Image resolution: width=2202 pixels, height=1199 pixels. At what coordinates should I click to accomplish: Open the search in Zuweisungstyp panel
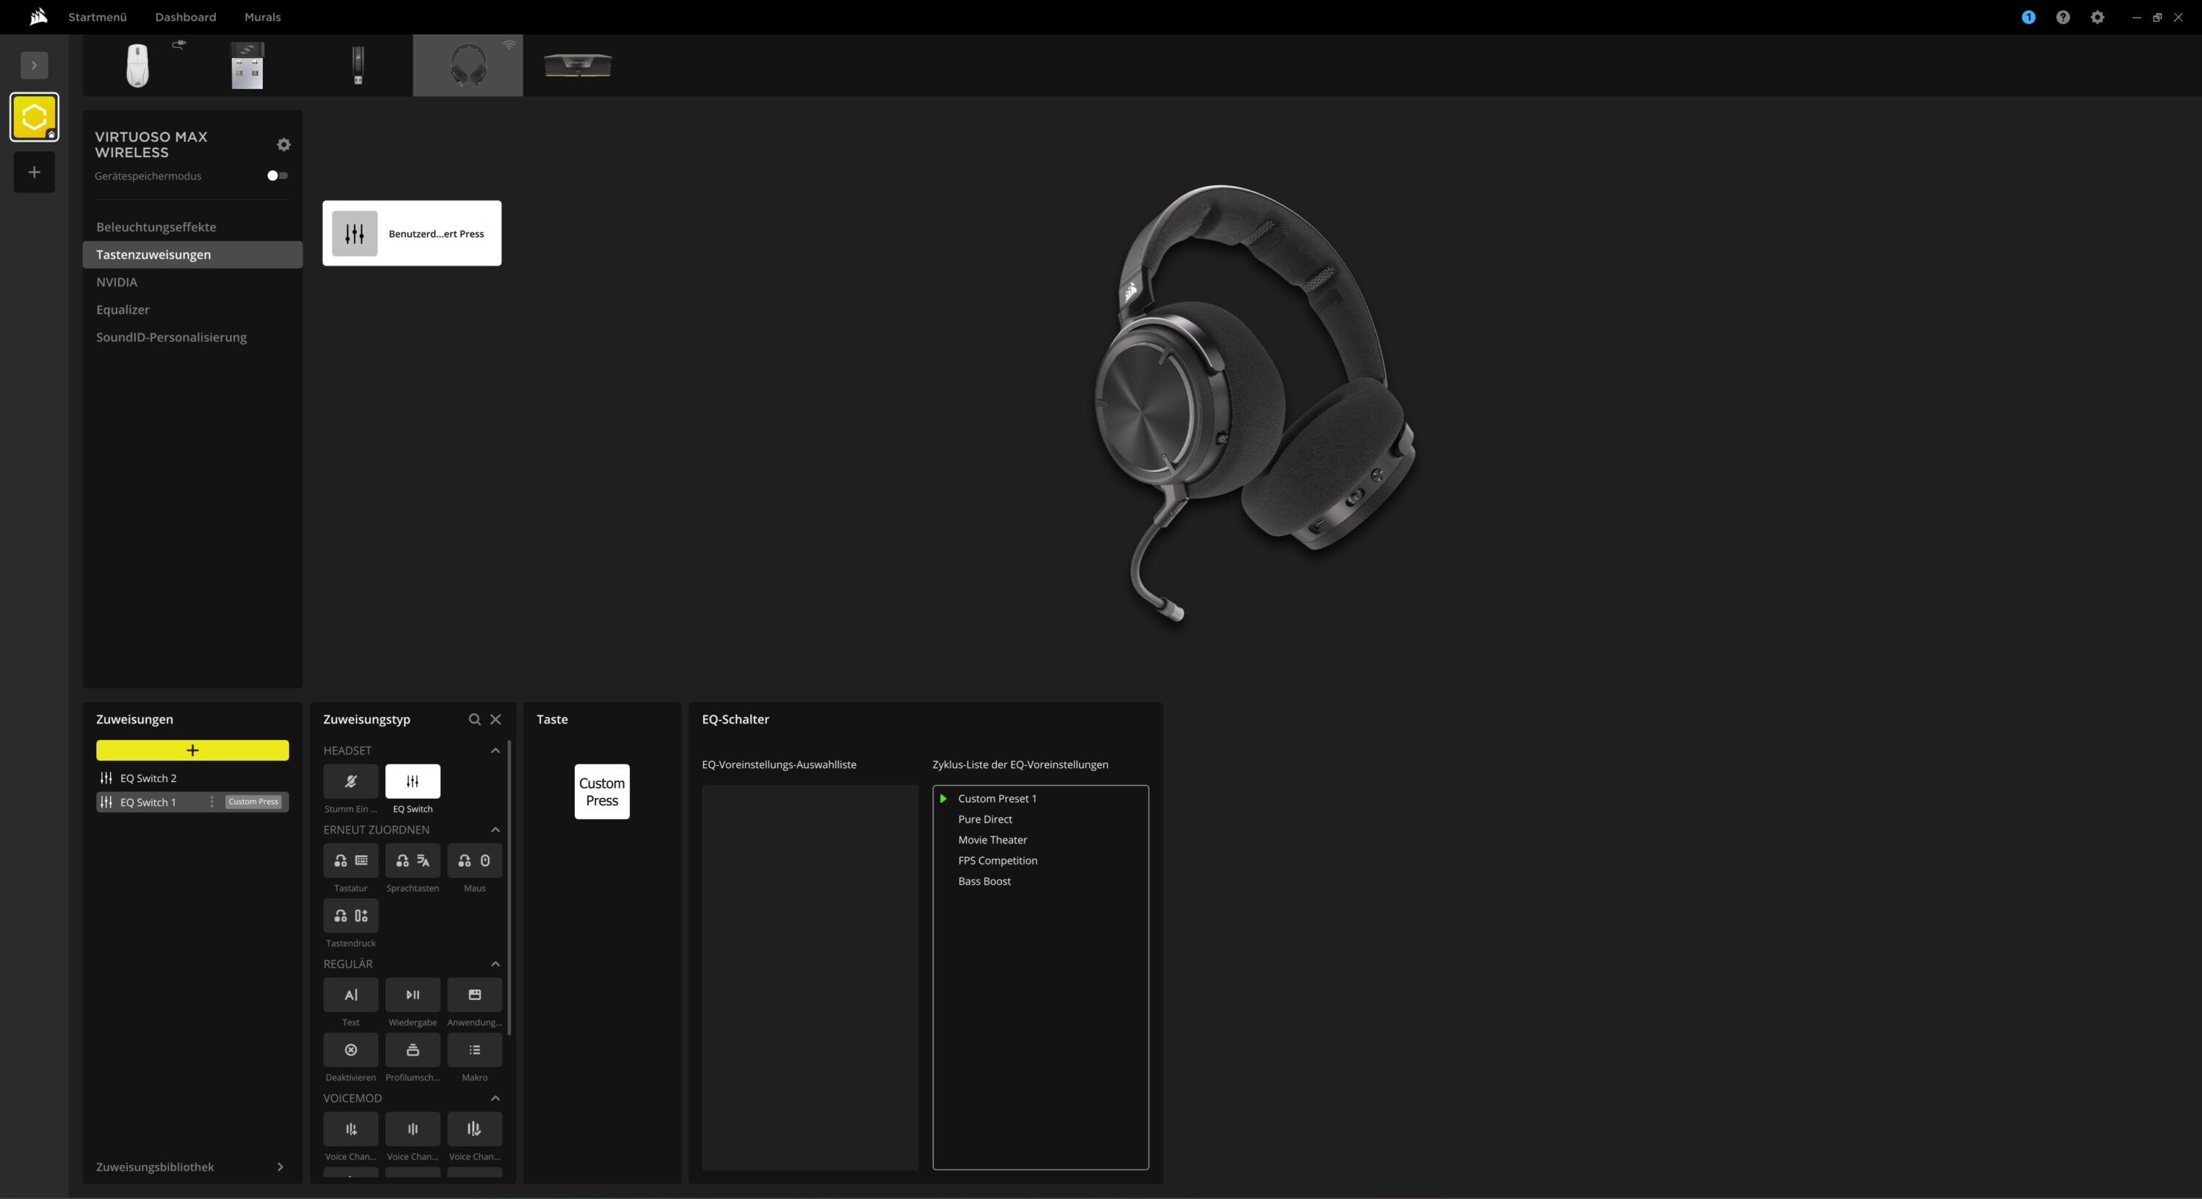click(x=474, y=720)
